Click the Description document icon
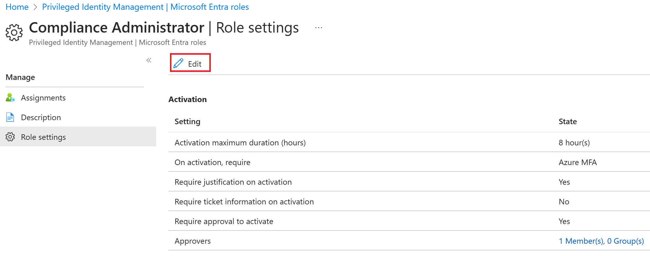This screenshot has width=650, height=256. (x=10, y=117)
